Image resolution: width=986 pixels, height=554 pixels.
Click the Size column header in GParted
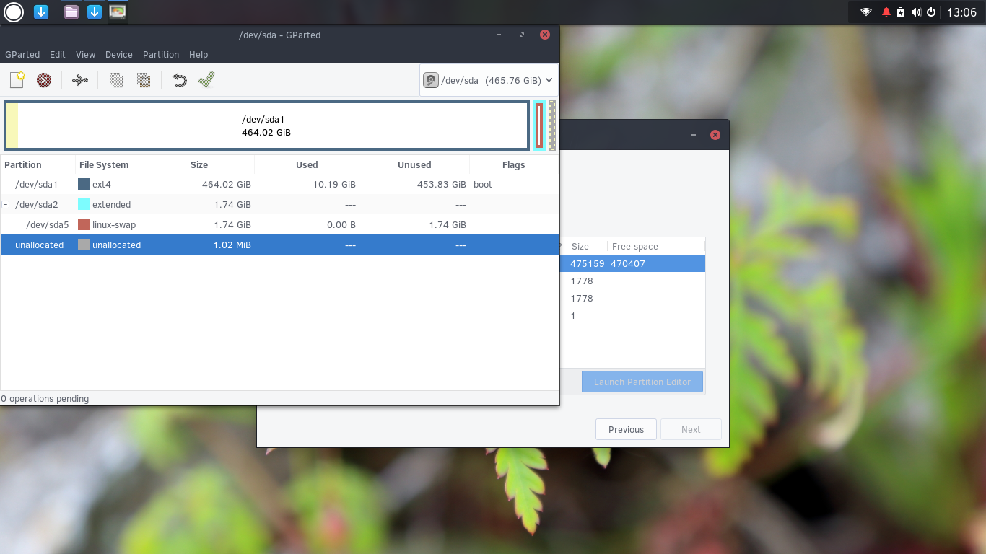(199, 164)
